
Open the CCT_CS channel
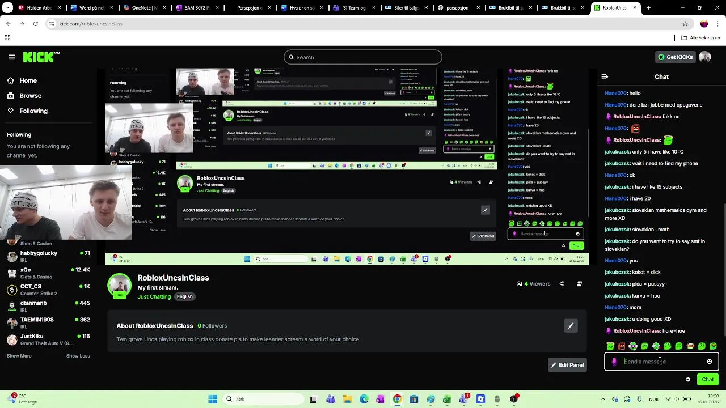coord(48,290)
